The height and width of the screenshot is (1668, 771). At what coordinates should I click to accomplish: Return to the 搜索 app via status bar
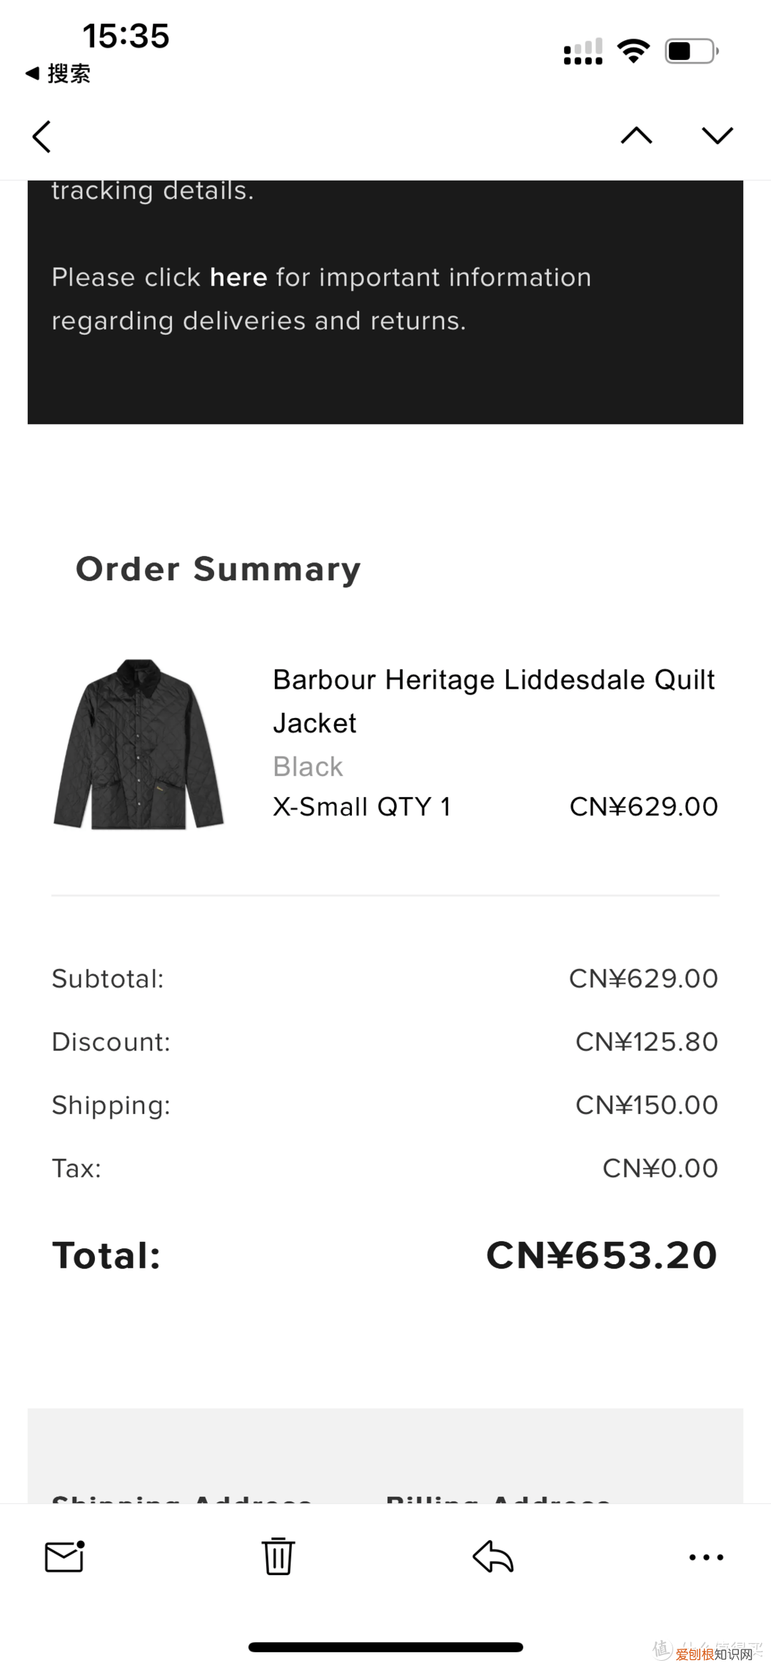click(x=59, y=74)
